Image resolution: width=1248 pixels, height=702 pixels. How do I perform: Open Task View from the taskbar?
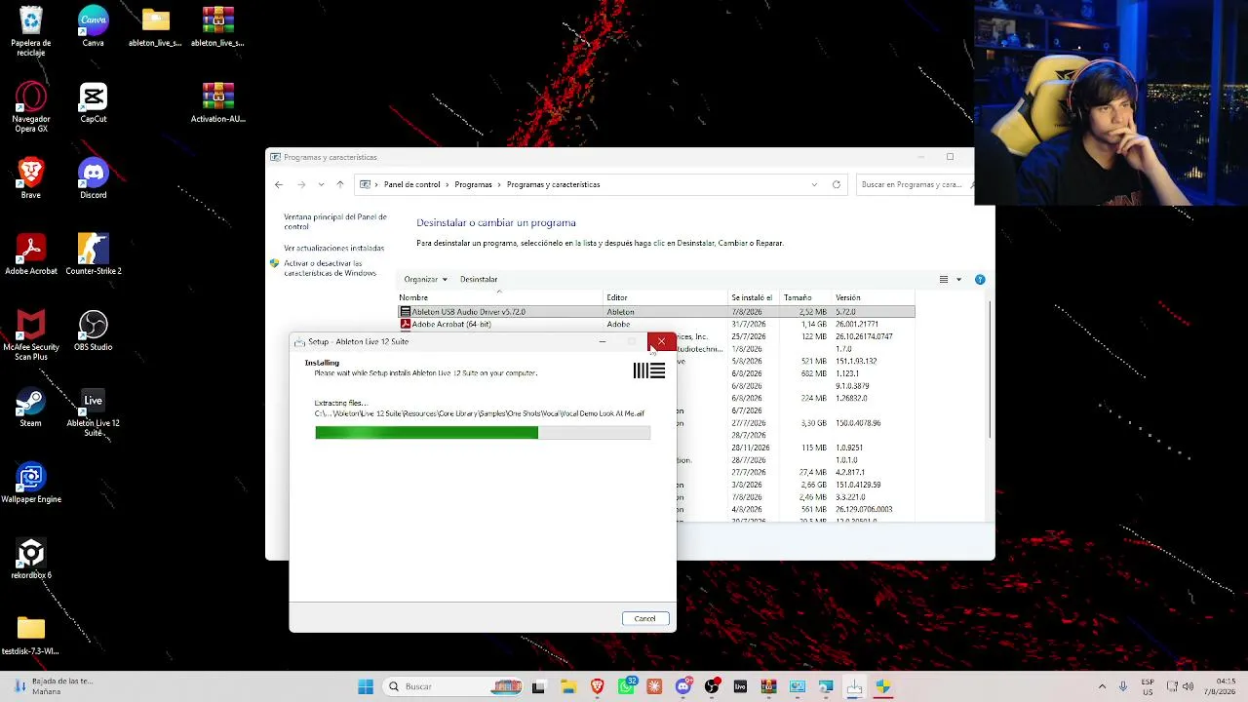538,686
